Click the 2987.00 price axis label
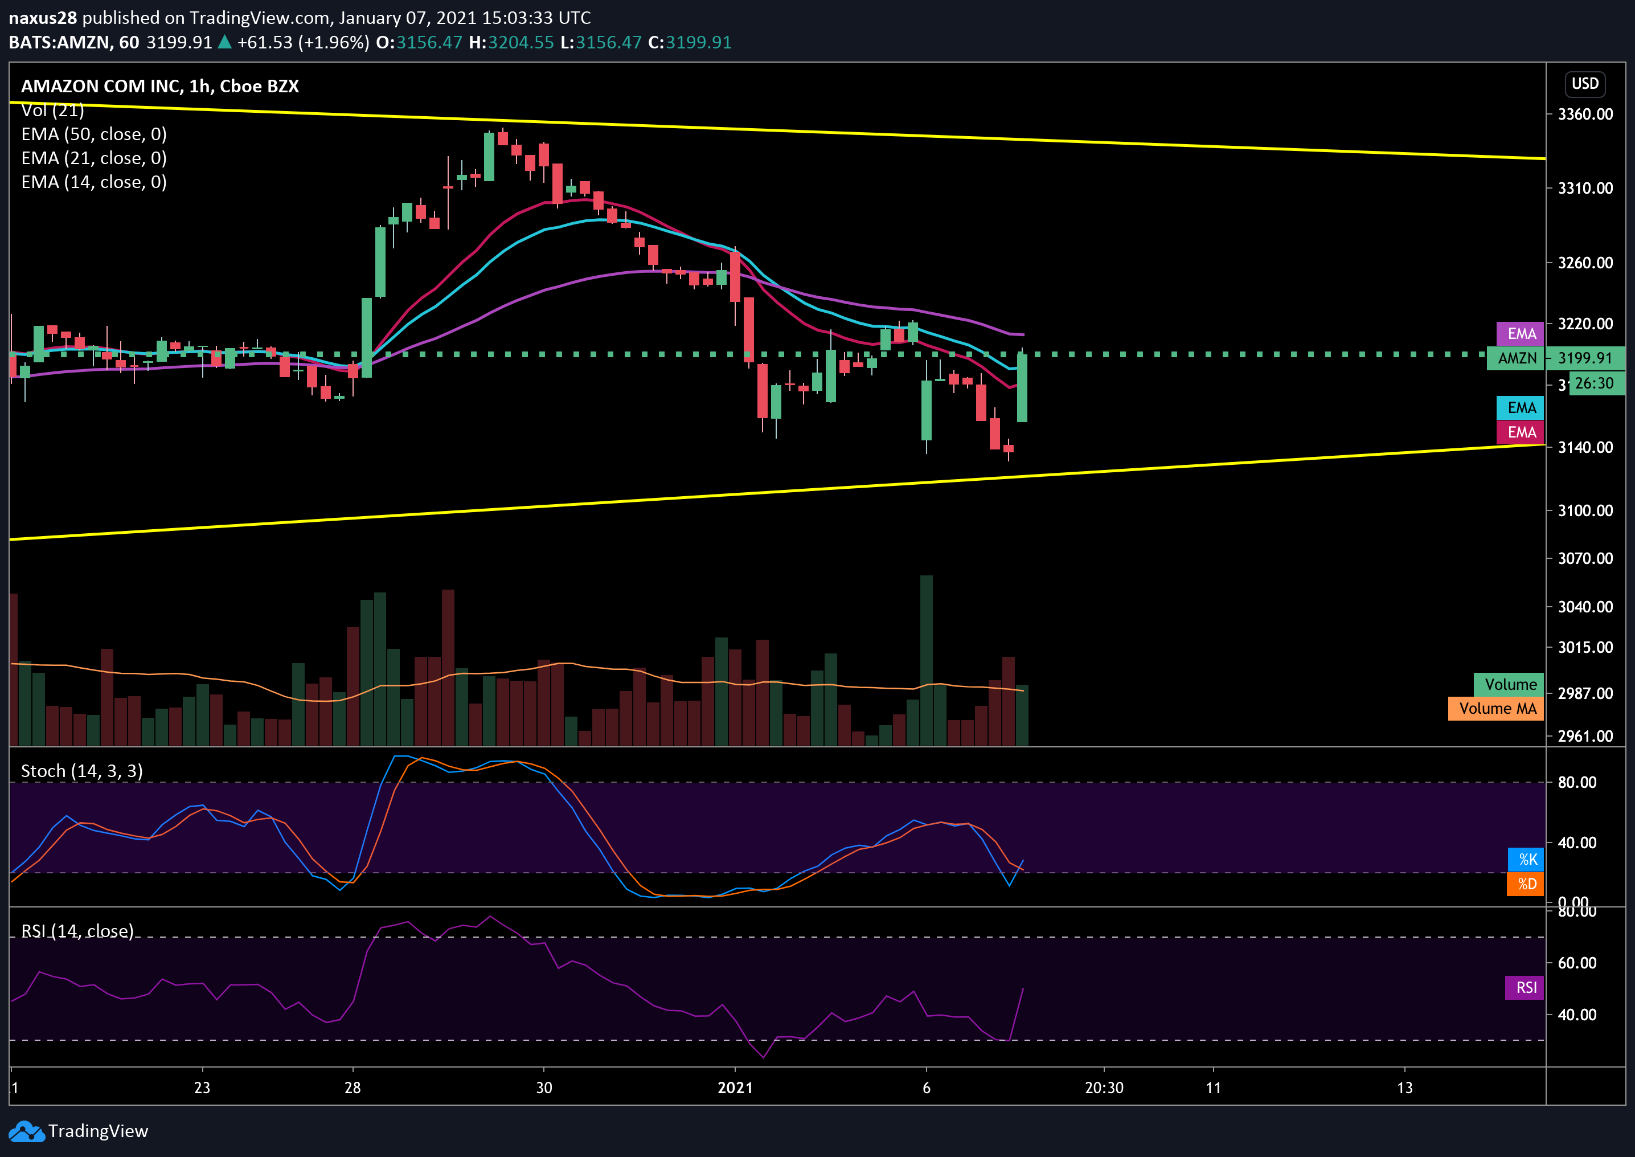Viewport: 1635px width, 1157px height. 1586,693
